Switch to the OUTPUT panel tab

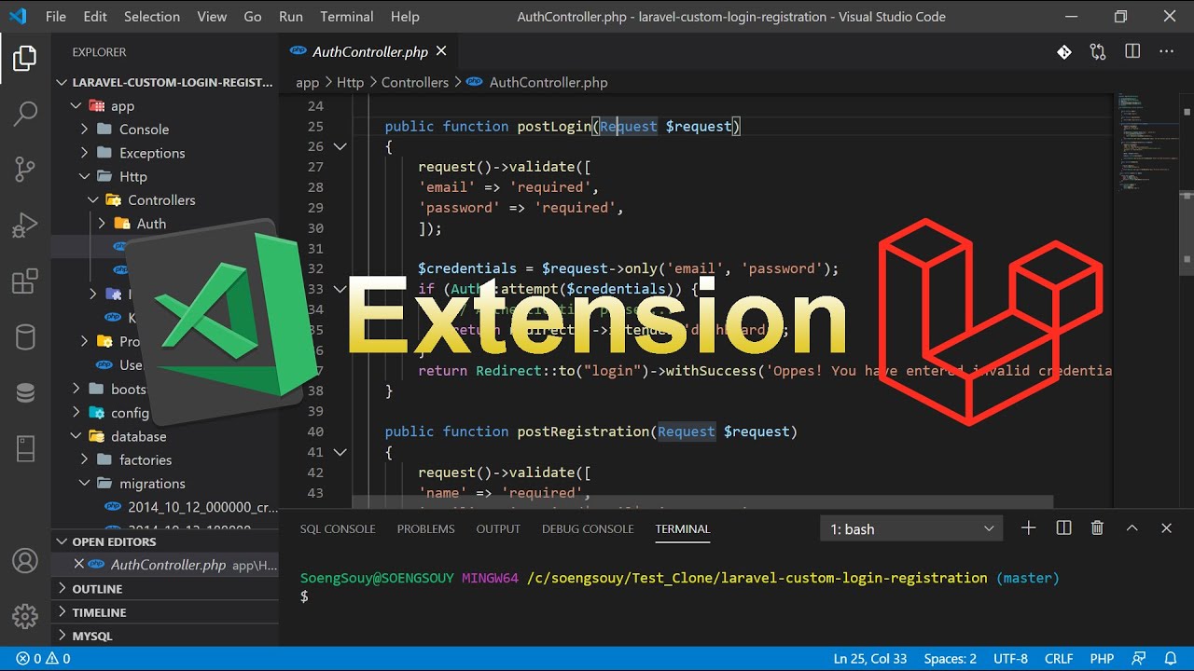[498, 528]
